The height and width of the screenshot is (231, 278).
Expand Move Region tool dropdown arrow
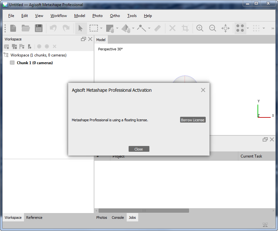(x=117, y=28)
